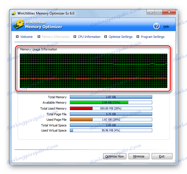187x174 pixels.
Task: Click the WinUtilities gear logo in header
Action: pos(19,24)
